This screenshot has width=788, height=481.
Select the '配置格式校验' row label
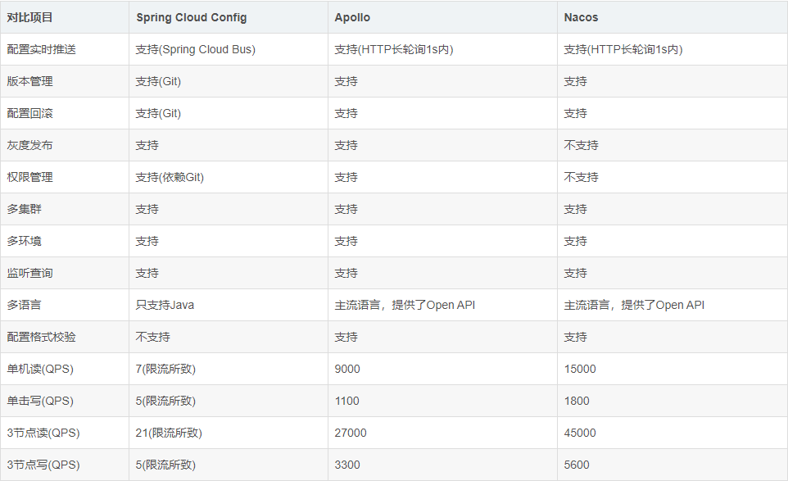pyautogui.click(x=41, y=337)
